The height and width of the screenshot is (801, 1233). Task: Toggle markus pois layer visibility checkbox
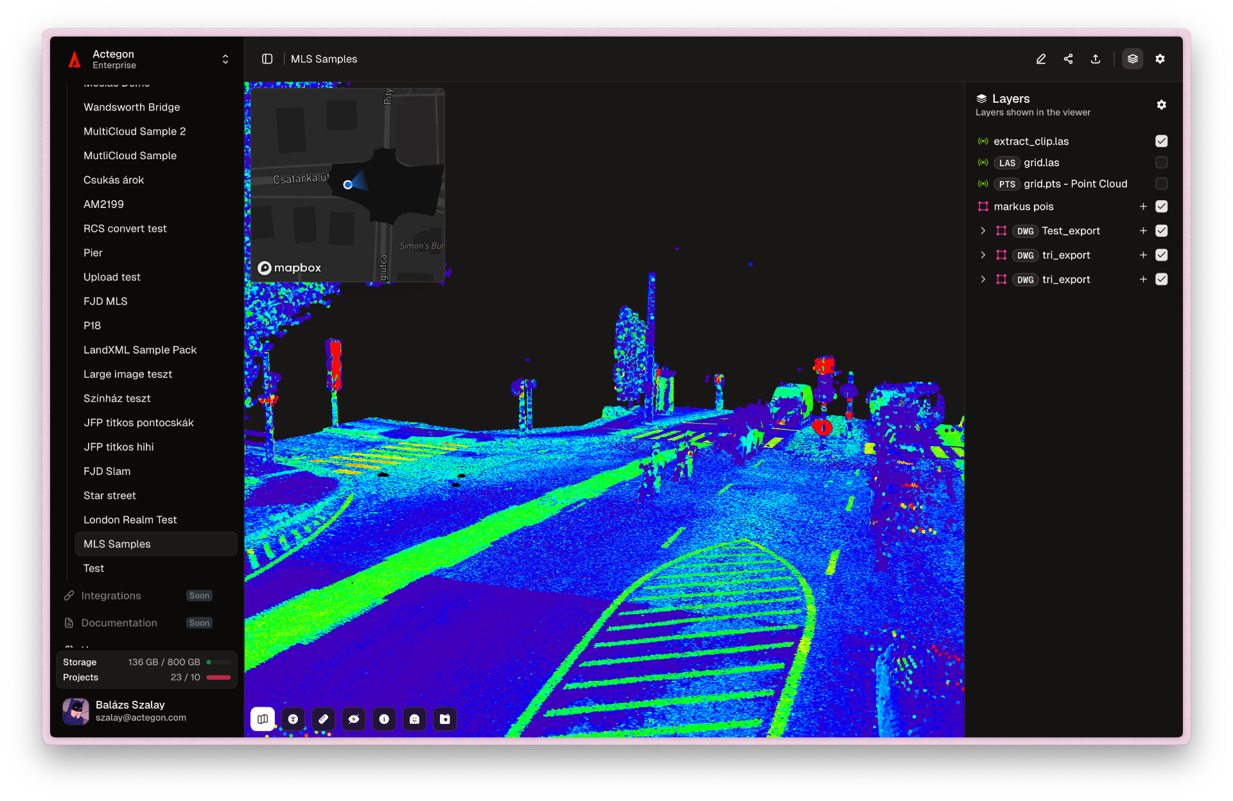(1161, 207)
